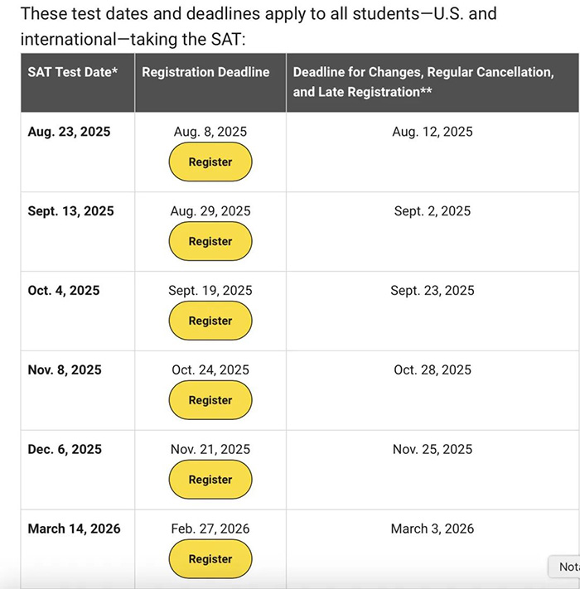Click the "SAT Test Date*" column header
Viewport: 580px width, 589px height.
pos(73,72)
